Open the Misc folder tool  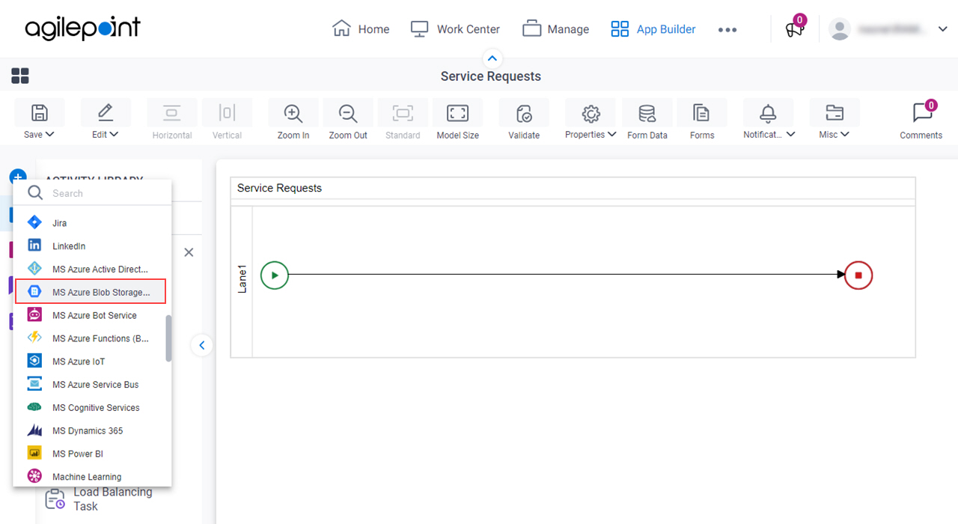pyautogui.click(x=834, y=113)
